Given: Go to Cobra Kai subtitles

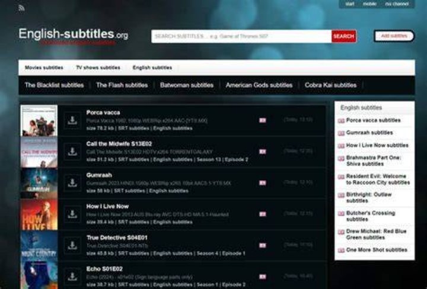Looking at the screenshot, I should [330, 85].
